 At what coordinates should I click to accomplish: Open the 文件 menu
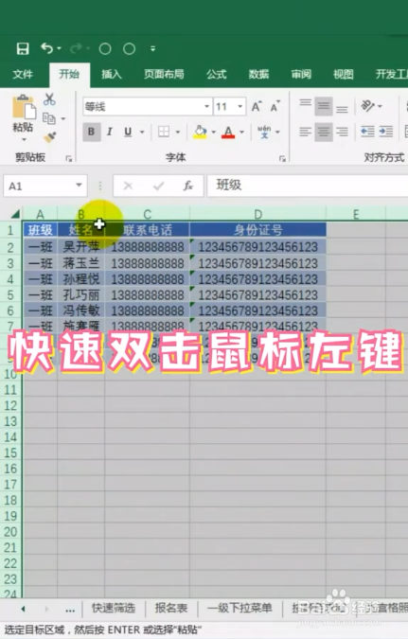pyautogui.click(x=23, y=74)
